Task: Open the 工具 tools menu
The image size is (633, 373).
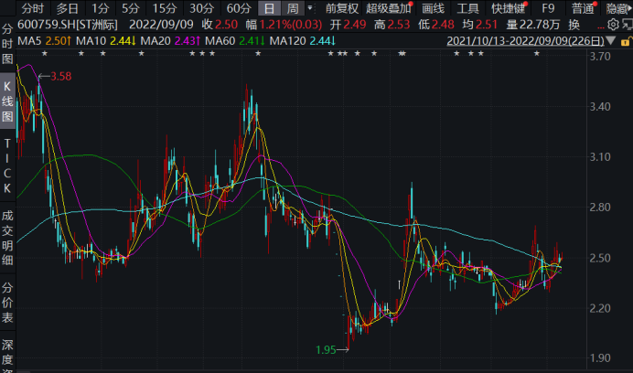Action: [467, 8]
